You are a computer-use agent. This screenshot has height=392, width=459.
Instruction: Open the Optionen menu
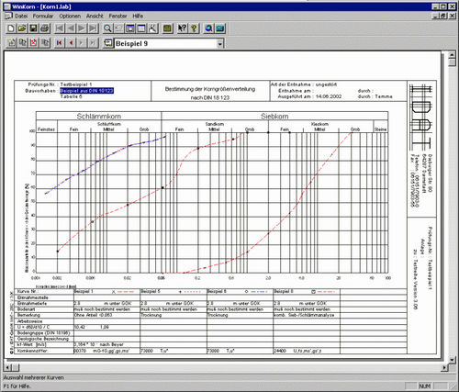click(70, 16)
